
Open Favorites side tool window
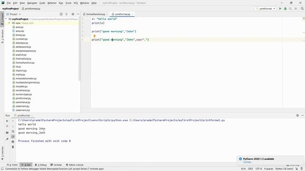(x=2, y=153)
